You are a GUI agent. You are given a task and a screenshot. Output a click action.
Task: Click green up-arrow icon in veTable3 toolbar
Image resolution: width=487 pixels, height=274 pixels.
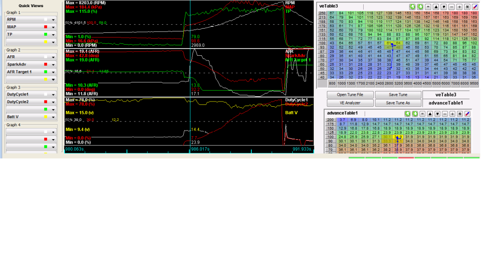click(x=412, y=7)
